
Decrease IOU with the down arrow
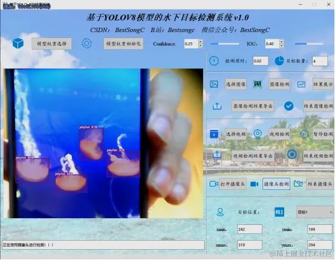(x=281, y=46)
